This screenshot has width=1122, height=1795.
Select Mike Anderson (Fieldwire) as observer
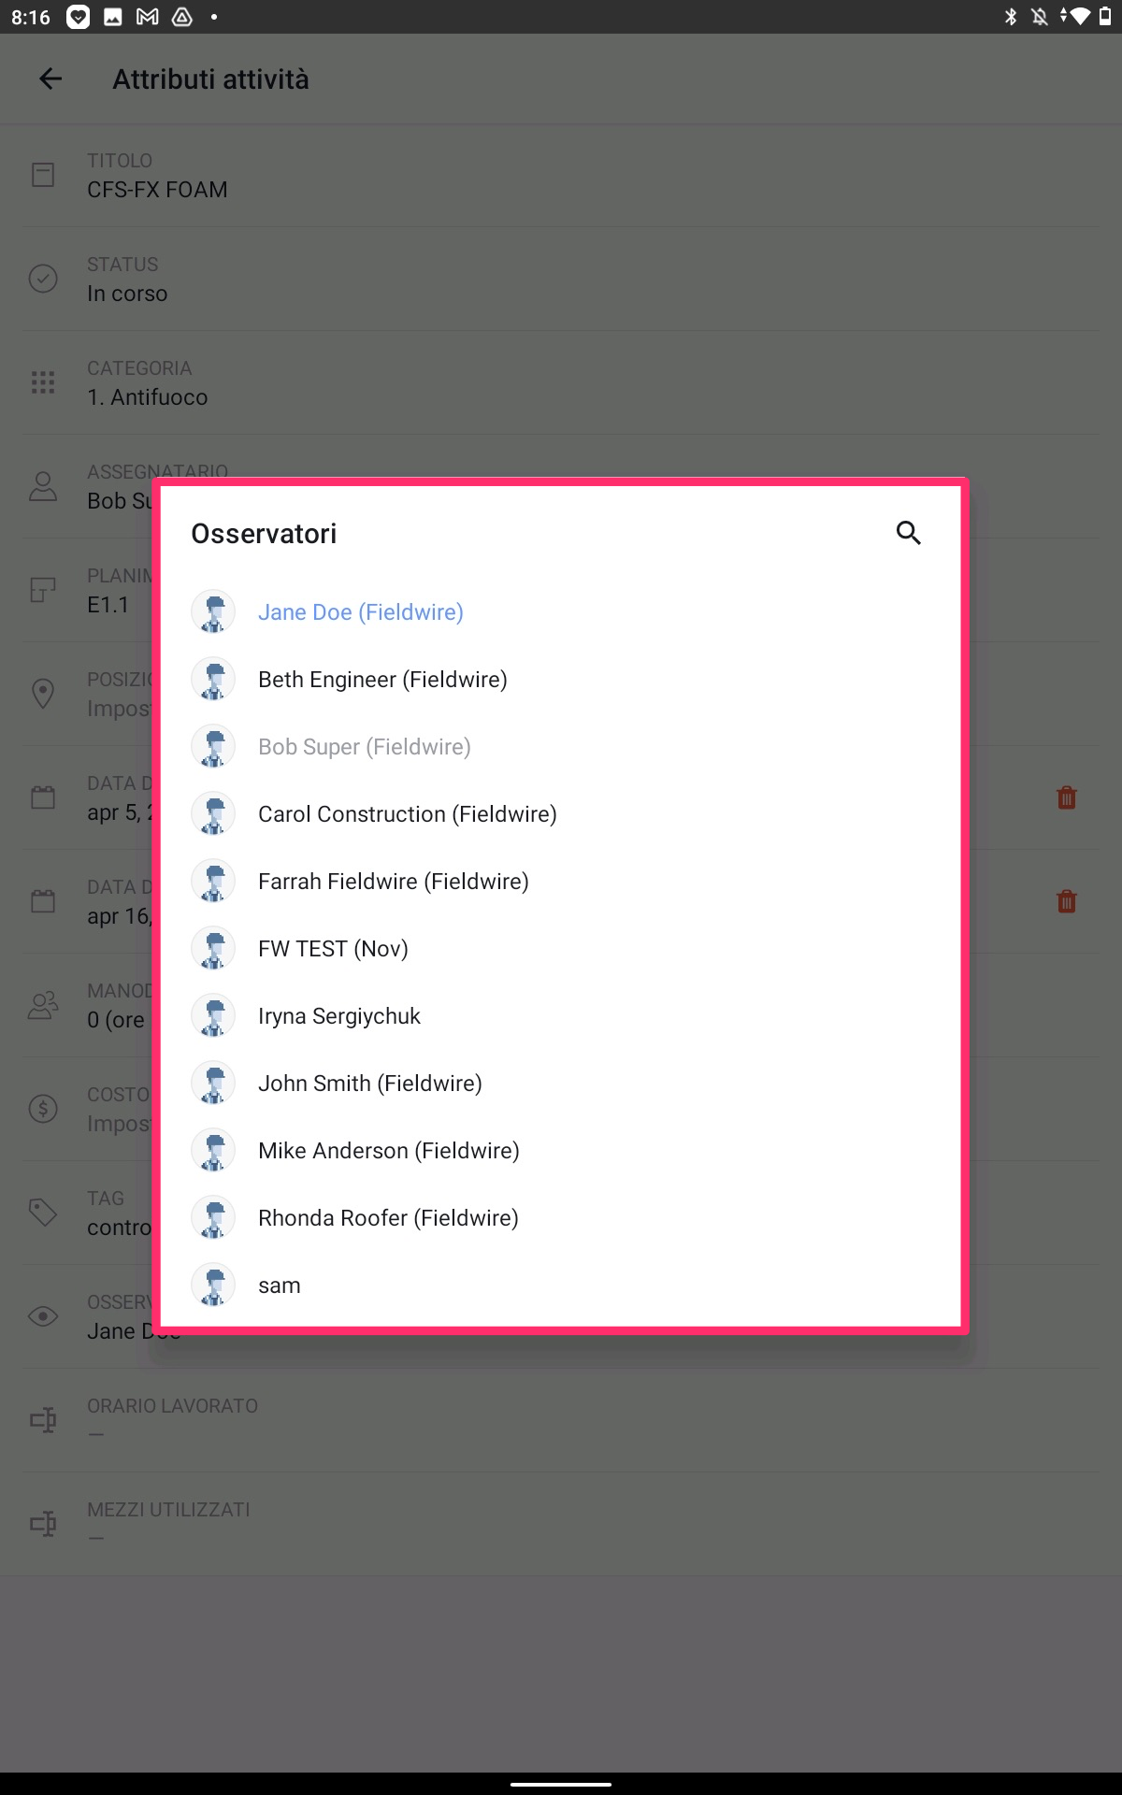click(561, 1151)
